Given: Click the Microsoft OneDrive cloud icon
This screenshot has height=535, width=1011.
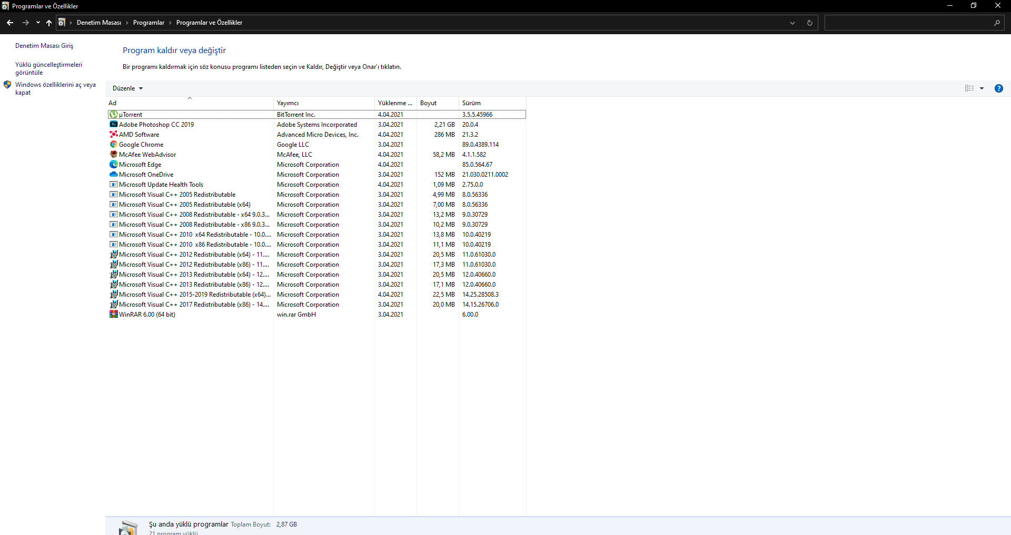Looking at the screenshot, I should pos(113,175).
